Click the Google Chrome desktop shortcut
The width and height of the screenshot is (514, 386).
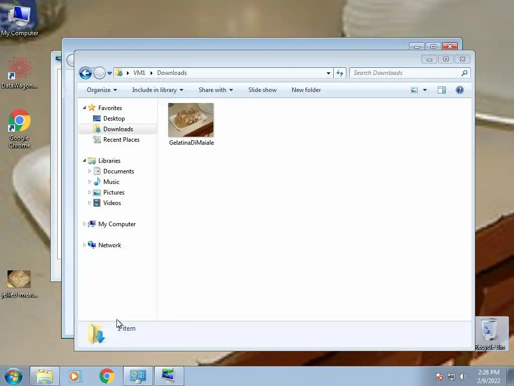20,129
